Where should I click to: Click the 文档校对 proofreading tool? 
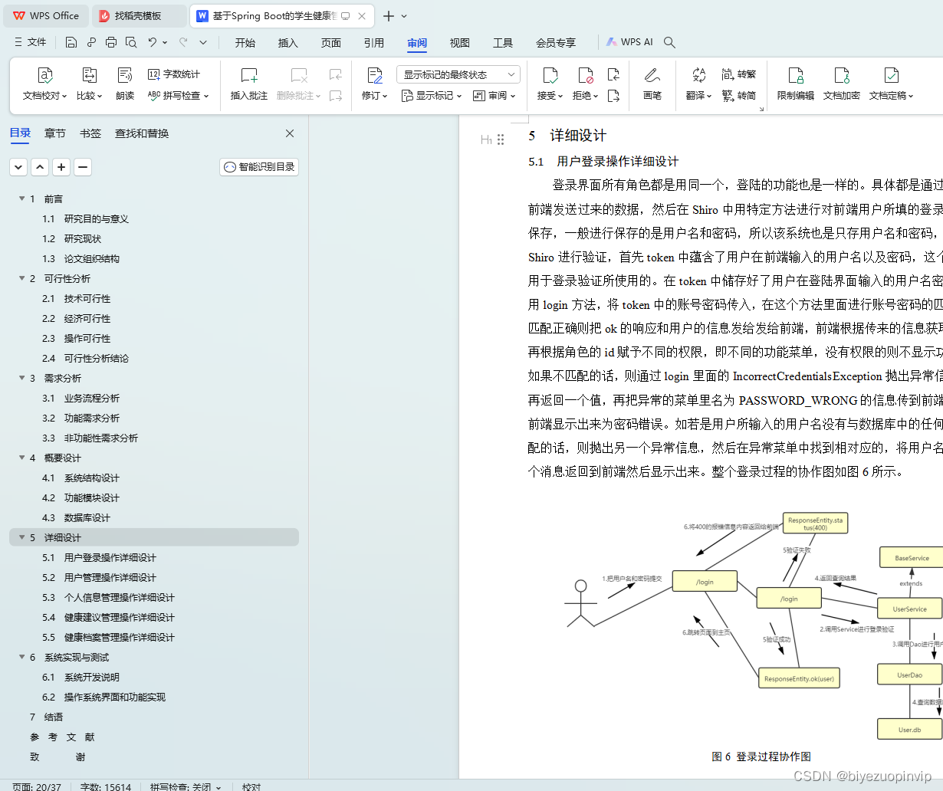click(x=44, y=84)
